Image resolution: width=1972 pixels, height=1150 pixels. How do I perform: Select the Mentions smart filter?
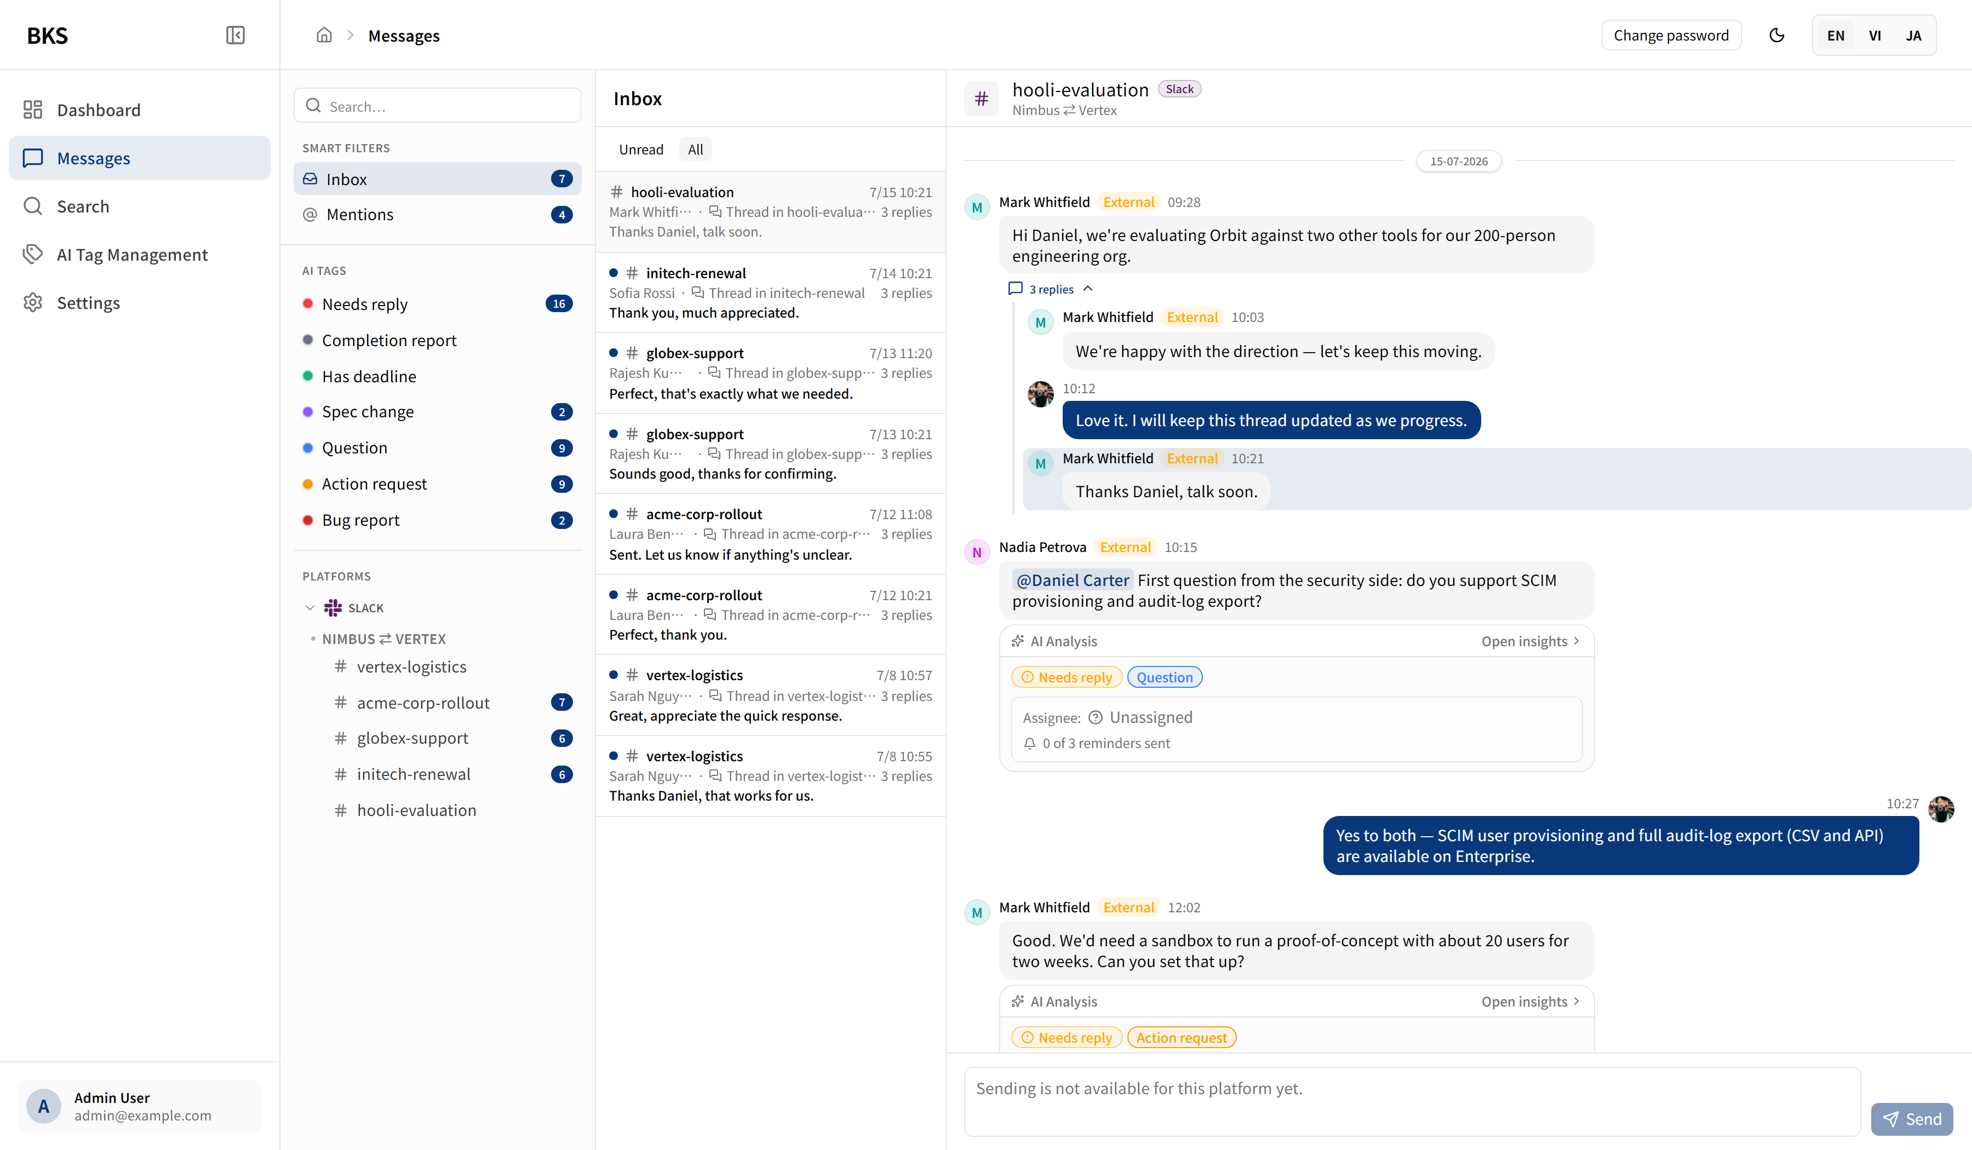click(438, 214)
